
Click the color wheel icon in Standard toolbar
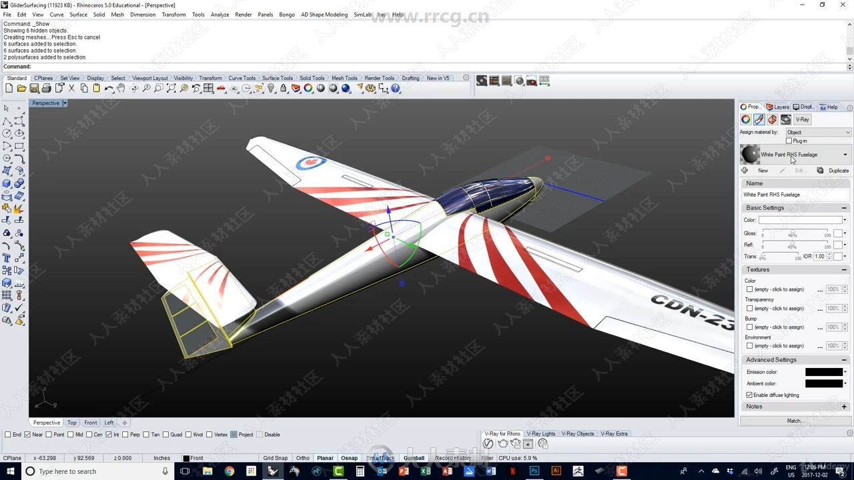pos(308,88)
